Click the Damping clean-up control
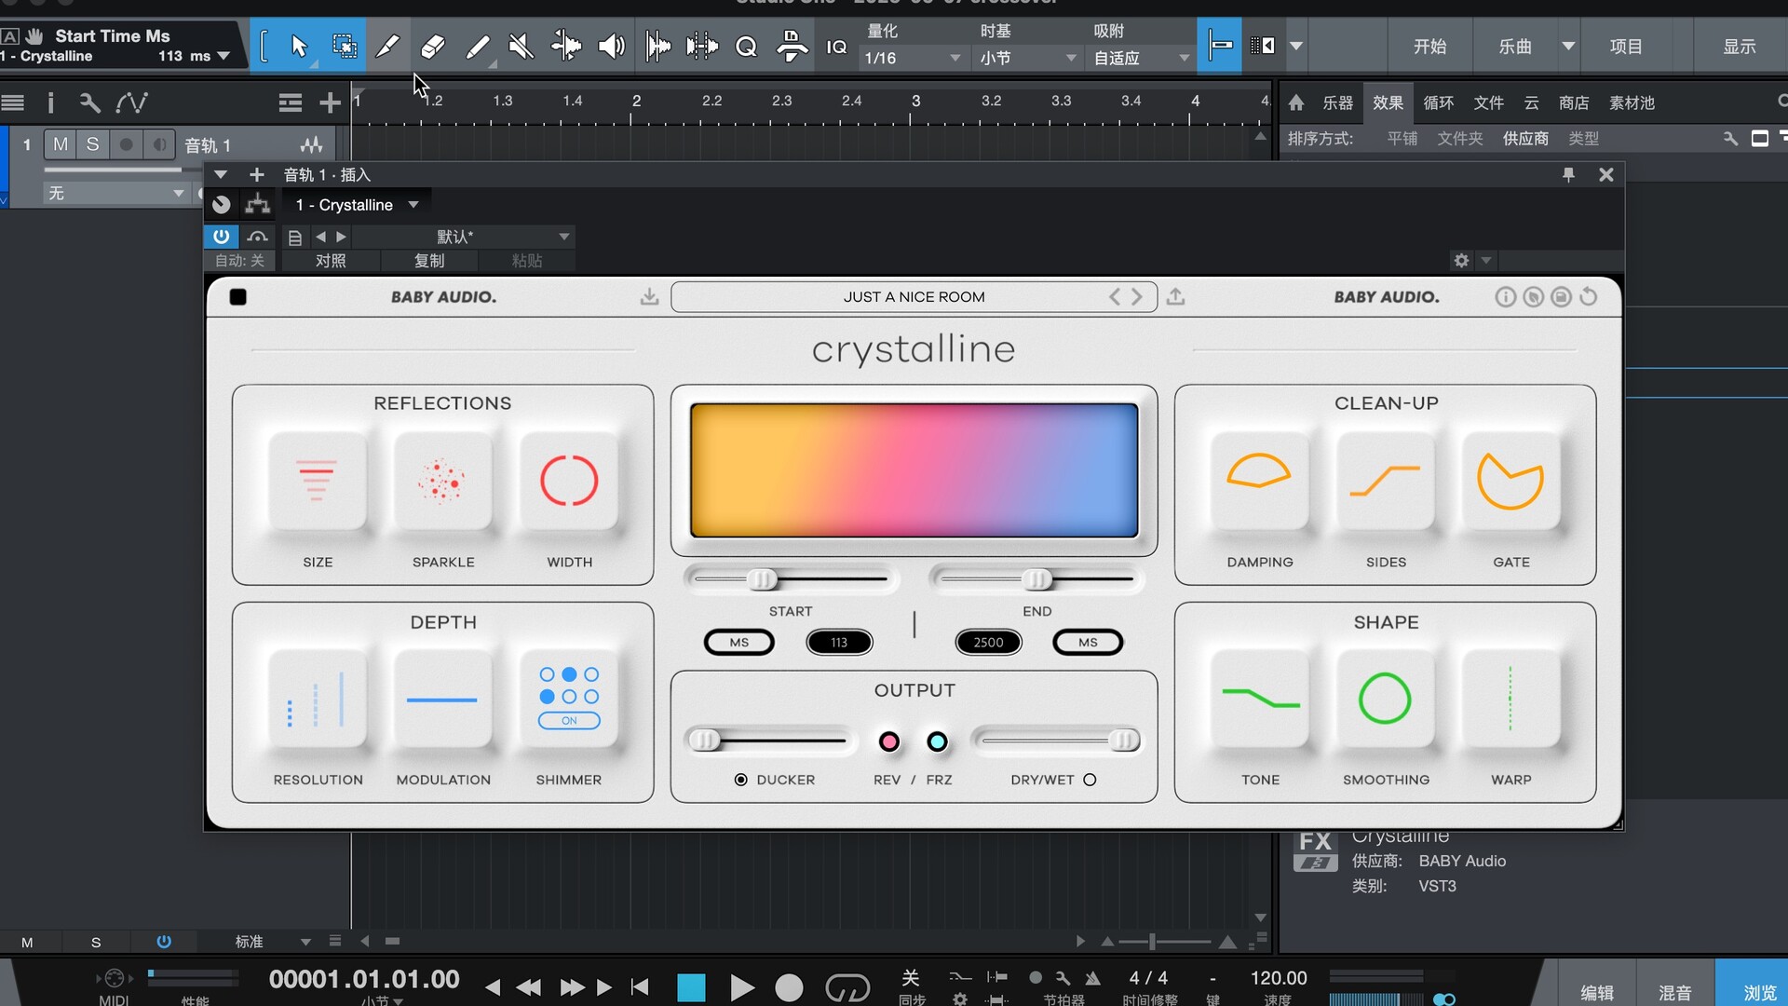 [1260, 481]
